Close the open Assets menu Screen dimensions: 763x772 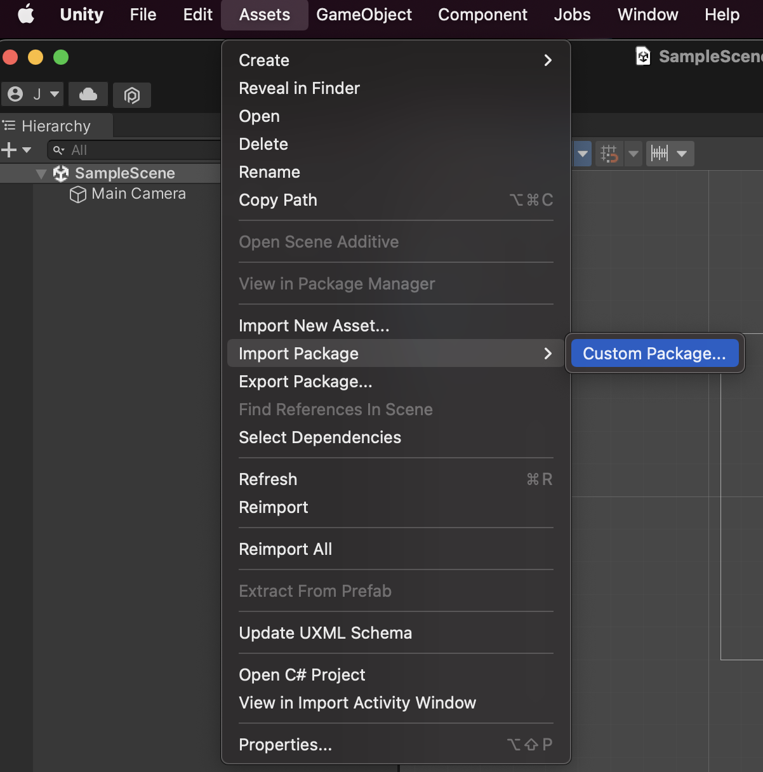tap(265, 14)
